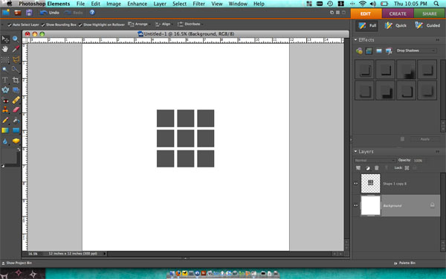Select the Rectangular Marquee tool

pyautogui.click(x=5, y=60)
